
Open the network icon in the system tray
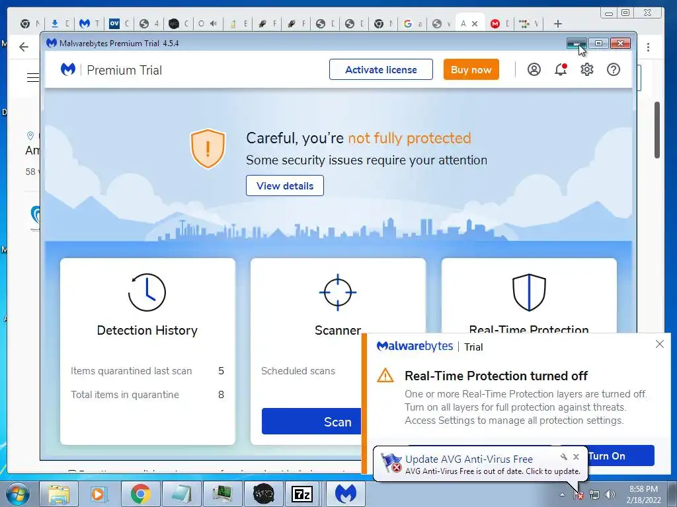coord(594,495)
